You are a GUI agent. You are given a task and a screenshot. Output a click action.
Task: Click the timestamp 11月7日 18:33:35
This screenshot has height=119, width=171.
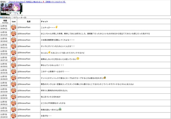point(4,71)
